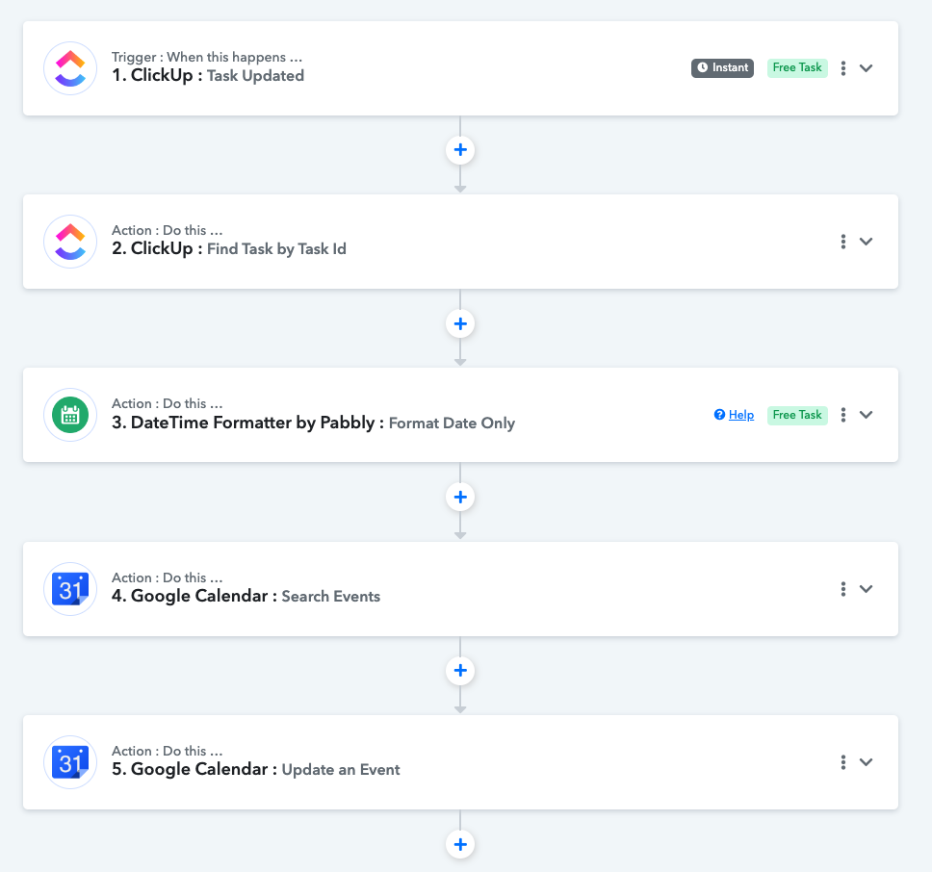Expand the ClickUp Task Updated trigger step
This screenshot has width=932, height=872.
866,67
